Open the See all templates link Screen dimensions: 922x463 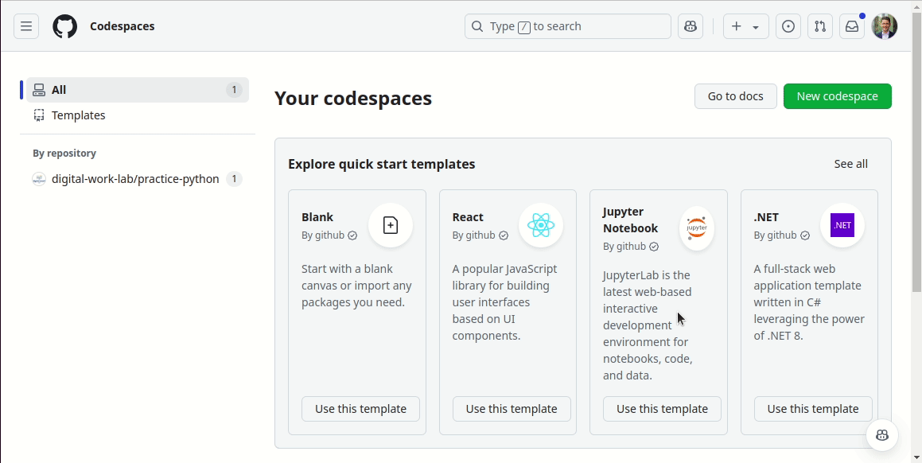click(x=850, y=164)
